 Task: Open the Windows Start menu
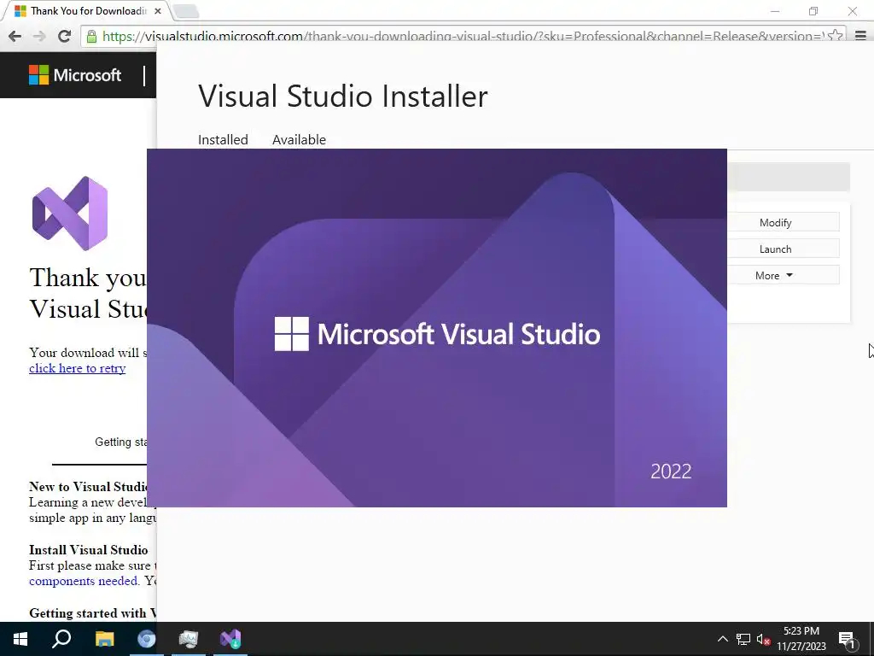20,639
